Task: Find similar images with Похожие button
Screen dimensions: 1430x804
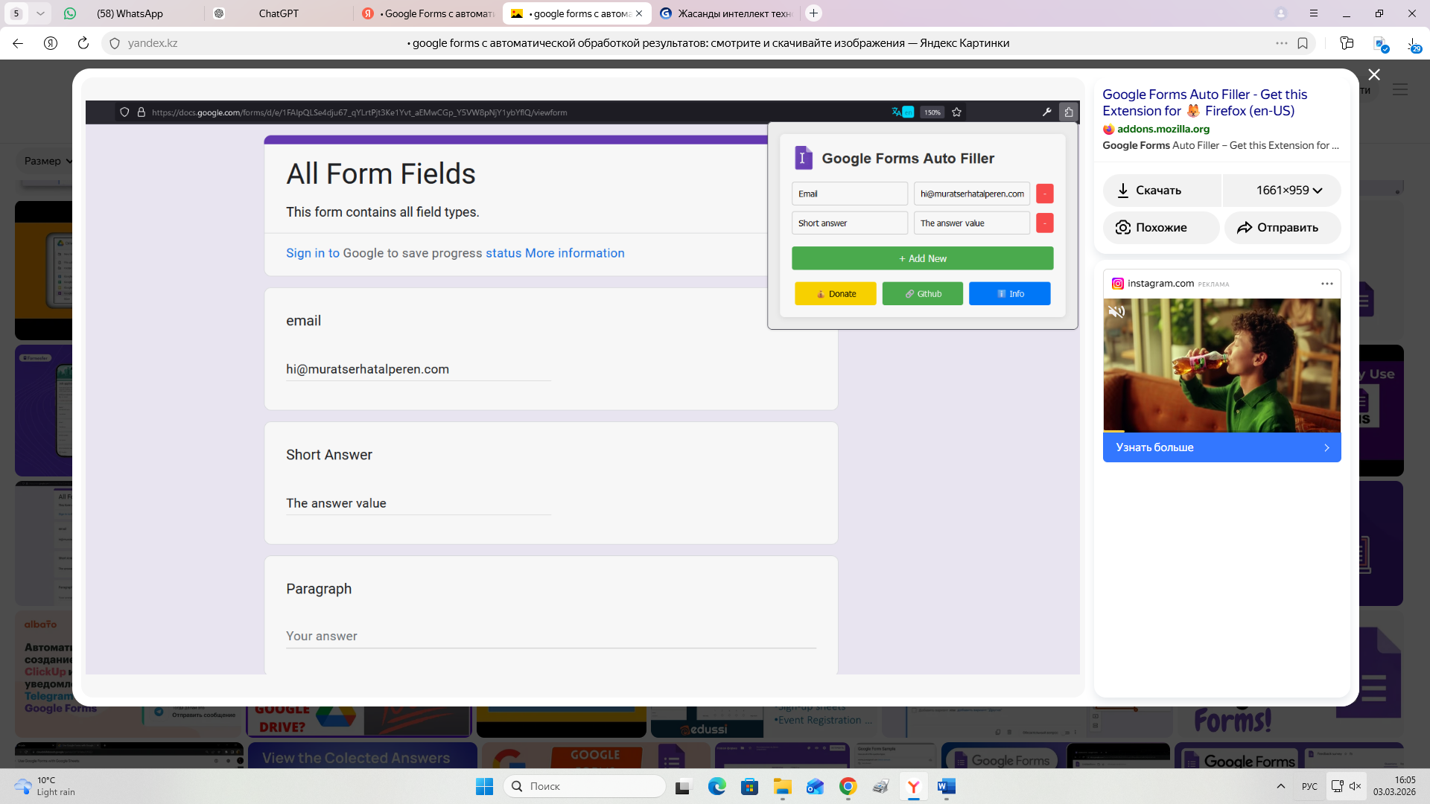Action: click(1161, 228)
